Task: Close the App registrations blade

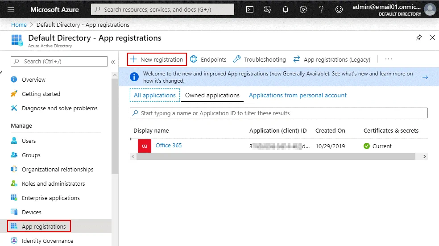Action: click(432, 38)
